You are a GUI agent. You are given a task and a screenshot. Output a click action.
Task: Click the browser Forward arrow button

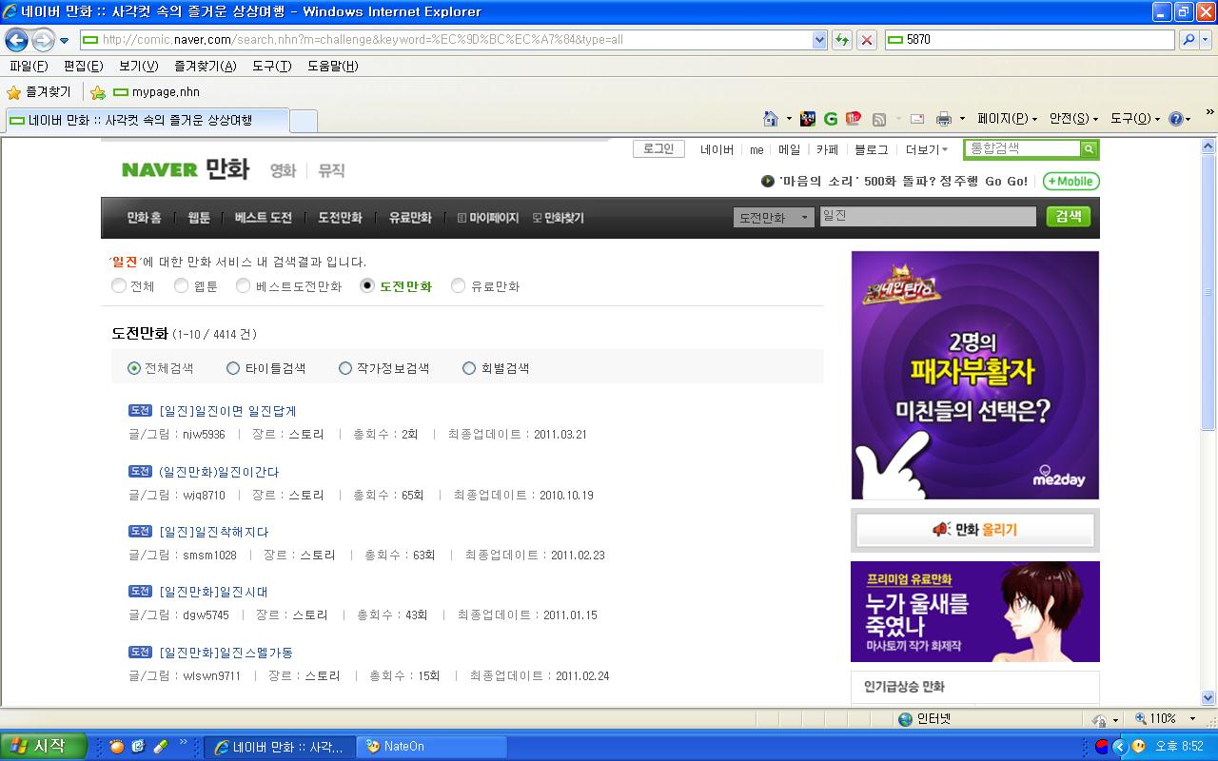pos(43,40)
